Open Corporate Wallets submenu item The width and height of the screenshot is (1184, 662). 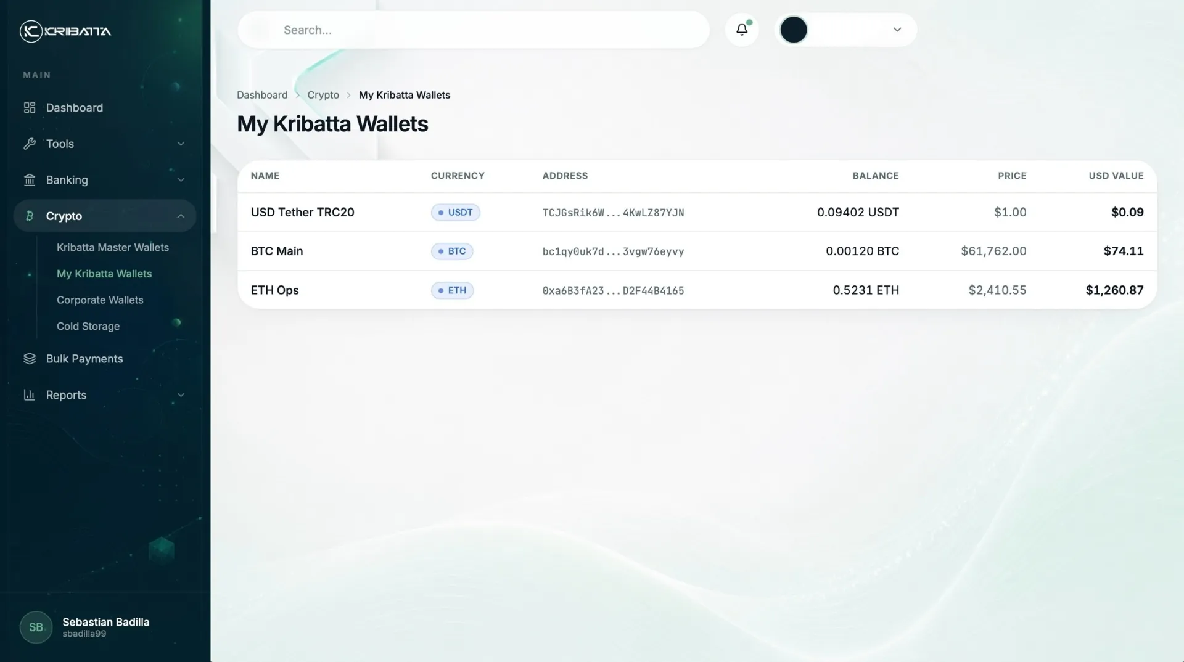click(x=100, y=300)
